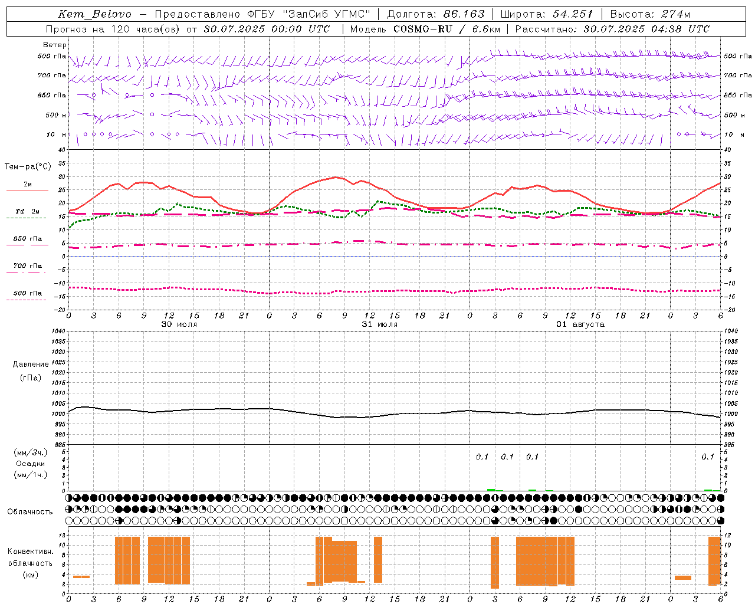Click the Ветер panel label
Image resolution: width=755 pixels, height=604 pixels.
[x=55, y=45]
